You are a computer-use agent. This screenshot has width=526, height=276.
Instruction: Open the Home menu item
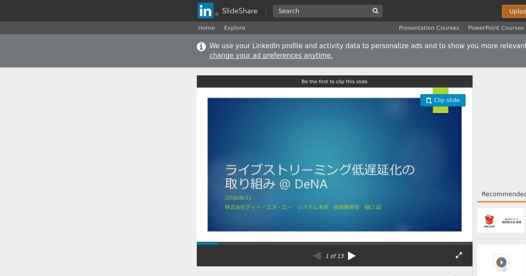[206, 28]
